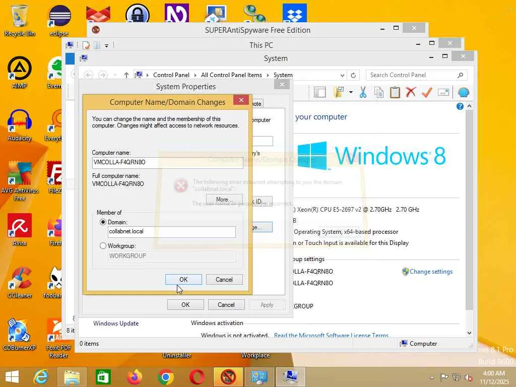
Task: Click the System window scrollbar down arrow
Action: click(x=470, y=333)
